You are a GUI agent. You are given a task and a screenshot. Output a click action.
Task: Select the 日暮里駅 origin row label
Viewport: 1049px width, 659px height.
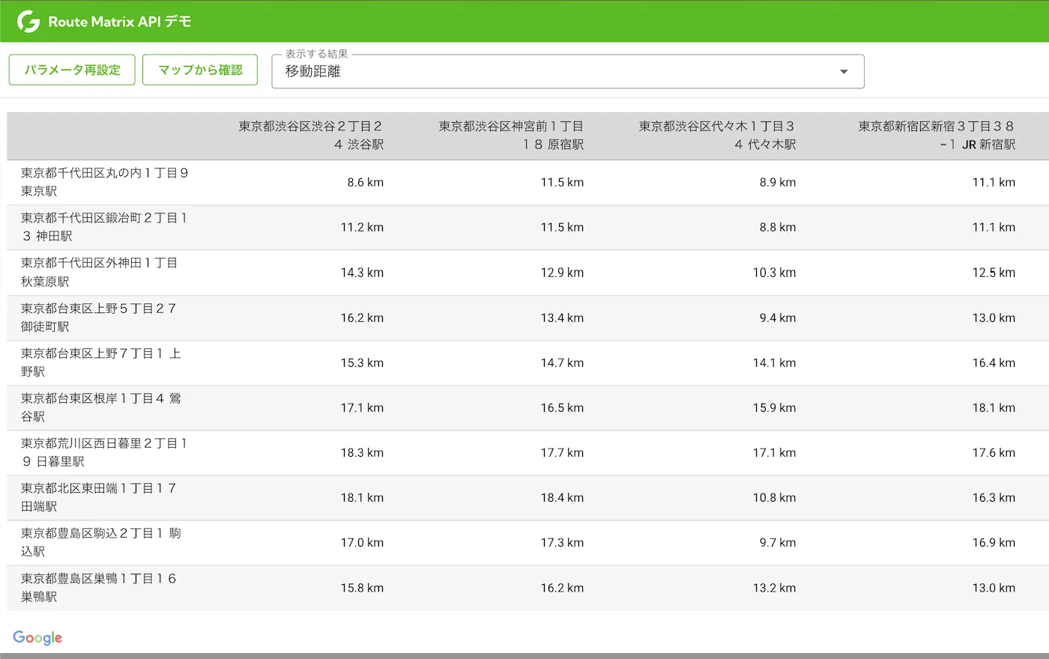pyautogui.click(x=104, y=452)
